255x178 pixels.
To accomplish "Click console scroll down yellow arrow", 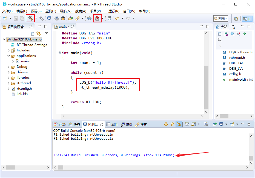I will coord(166,124).
